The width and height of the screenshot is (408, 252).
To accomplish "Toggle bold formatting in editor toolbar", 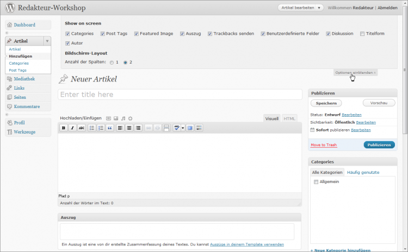I will [64, 128].
